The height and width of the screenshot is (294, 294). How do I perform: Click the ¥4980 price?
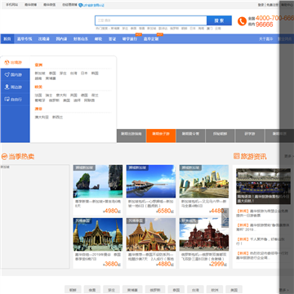(x=112, y=211)
